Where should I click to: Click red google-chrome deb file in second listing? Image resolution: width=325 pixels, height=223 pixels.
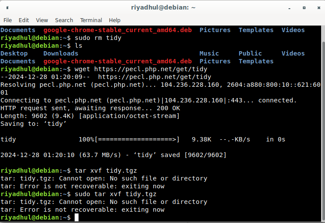click(x=118, y=61)
